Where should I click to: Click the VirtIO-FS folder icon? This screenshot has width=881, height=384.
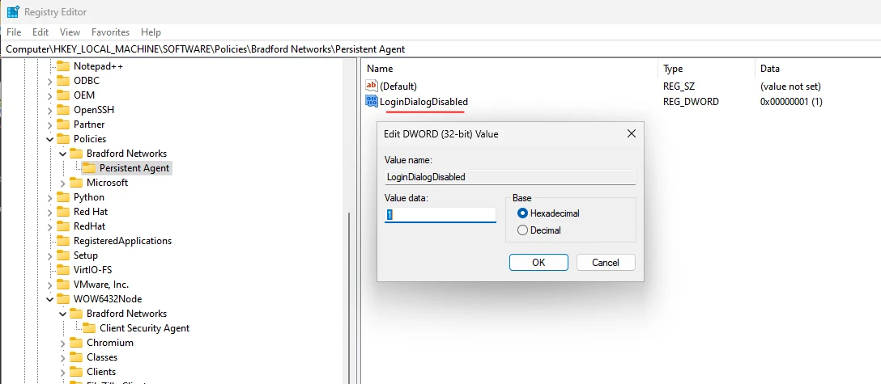tap(63, 270)
